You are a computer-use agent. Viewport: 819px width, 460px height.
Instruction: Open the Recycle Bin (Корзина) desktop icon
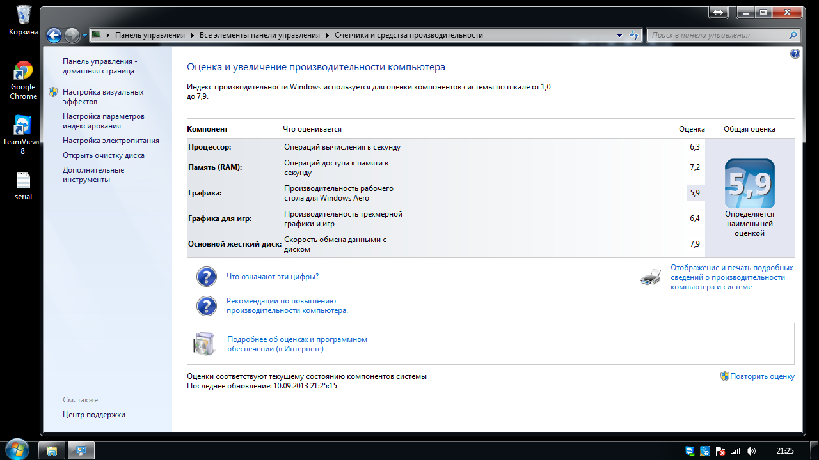23,19
